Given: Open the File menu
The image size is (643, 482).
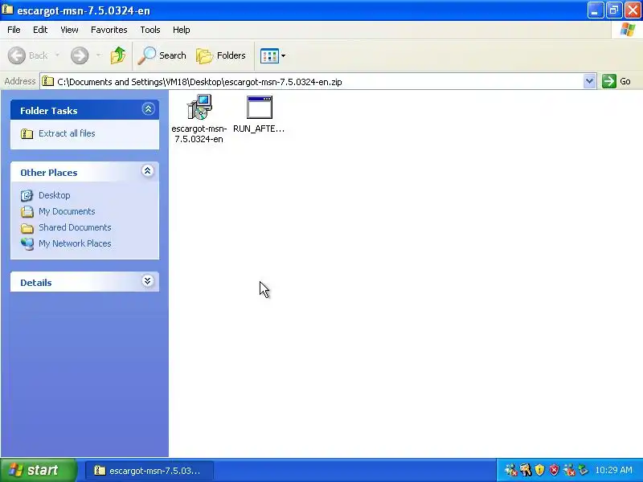Looking at the screenshot, I should point(14,30).
